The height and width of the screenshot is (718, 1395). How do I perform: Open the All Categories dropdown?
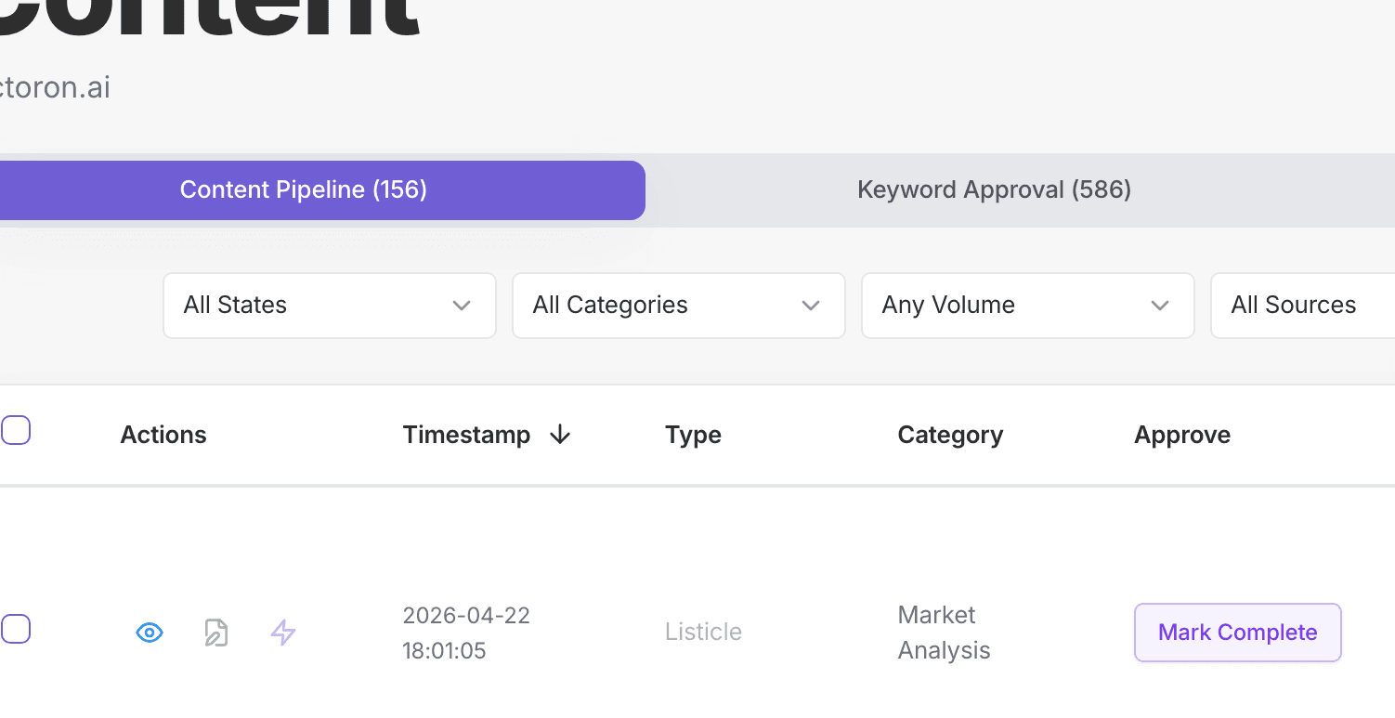pos(678,305)
